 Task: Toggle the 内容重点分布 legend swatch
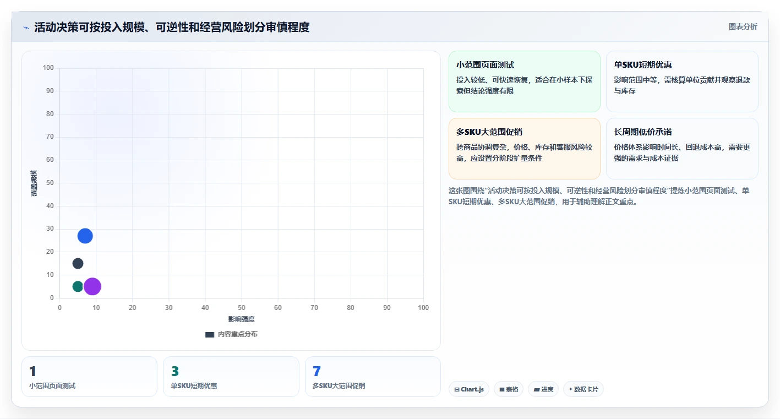pyautogui.click(x=209, y=334)
